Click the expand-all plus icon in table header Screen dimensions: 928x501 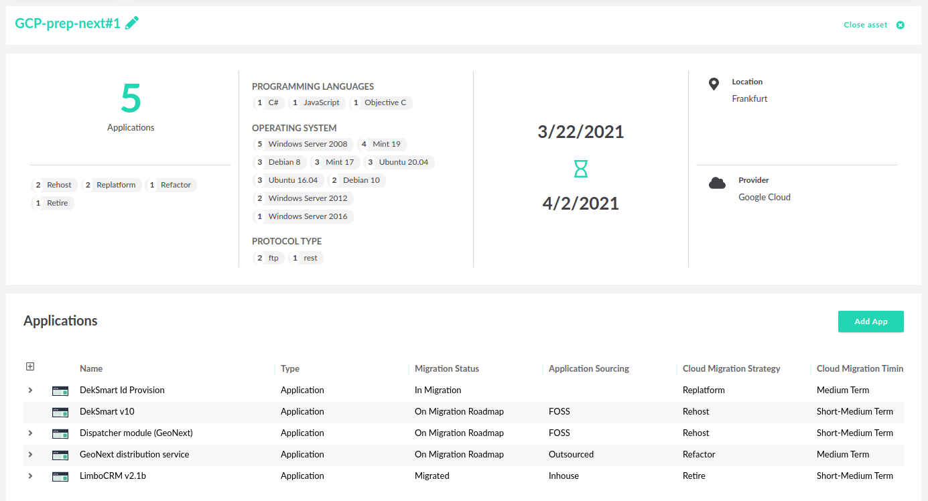click(30, 366)
